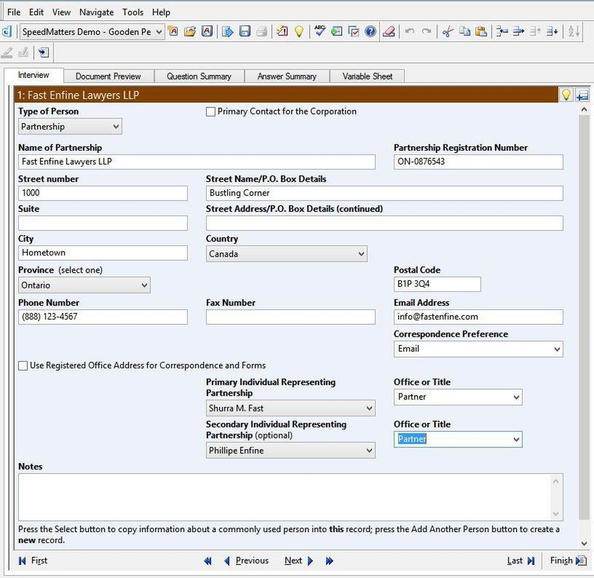Click scroll-down arrow of interview pane
The height and width of the screenshot is (578, 594).
click(x=584, y=544)
